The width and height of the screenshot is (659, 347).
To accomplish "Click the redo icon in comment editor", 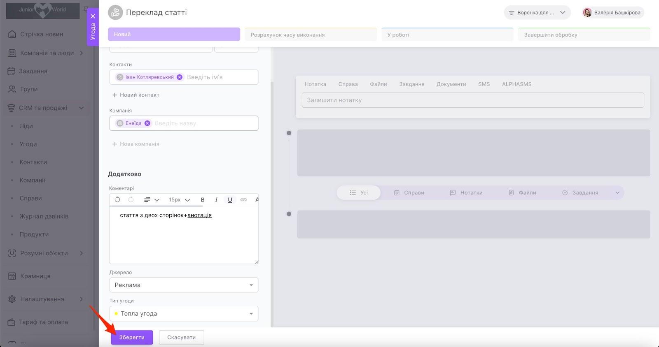I will click(131, 200).
